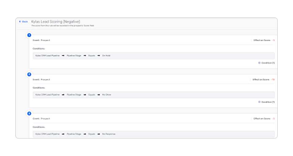Expand Condition (1) in rule 1
This screenshot has width=293, height=156.
pyautogui.click(x=268, y=63)
